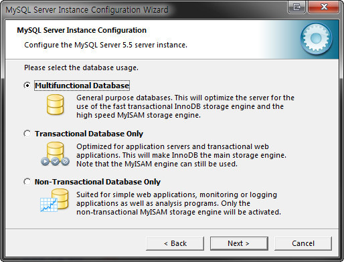Click the 'Optimized for application servers' description paragraph
The image size is (344, 262).
click(181, 155)
